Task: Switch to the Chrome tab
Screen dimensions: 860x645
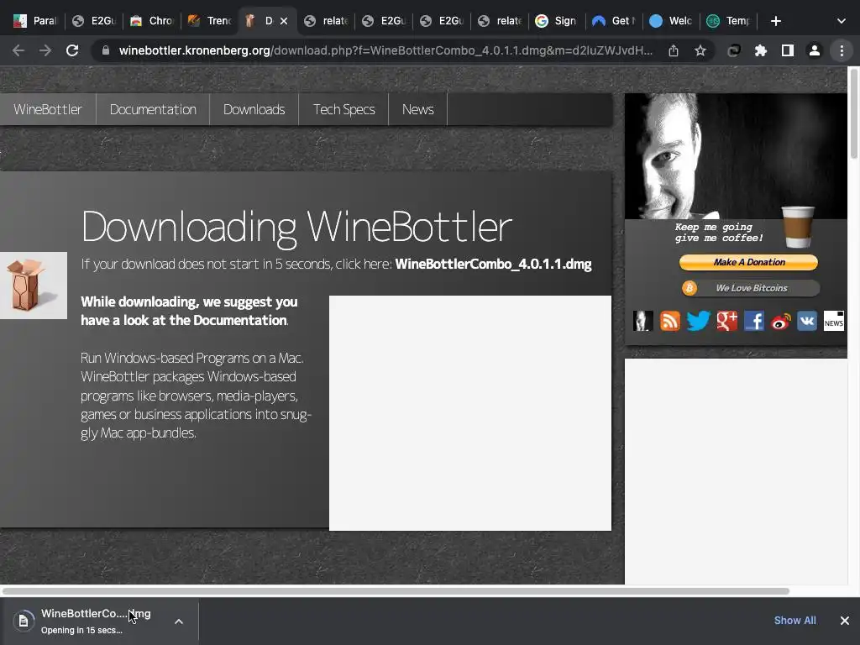Action: tap(152, 21)
